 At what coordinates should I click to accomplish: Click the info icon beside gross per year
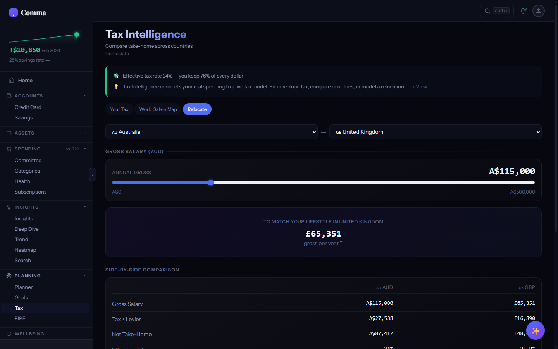(x=341, y=244)
